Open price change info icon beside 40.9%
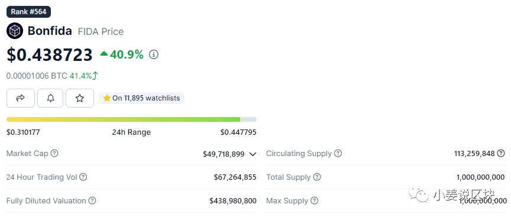The width and height of the screenshot is (511, 217). click(x=154, y=54)
